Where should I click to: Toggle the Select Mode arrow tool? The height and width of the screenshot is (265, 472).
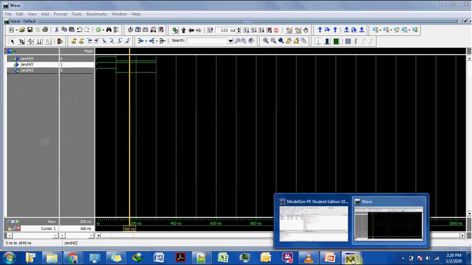coord(13,41)
